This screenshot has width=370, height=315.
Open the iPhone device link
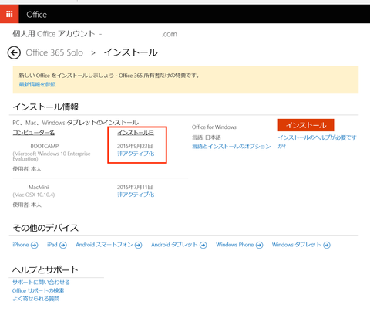tap(21, 245)
